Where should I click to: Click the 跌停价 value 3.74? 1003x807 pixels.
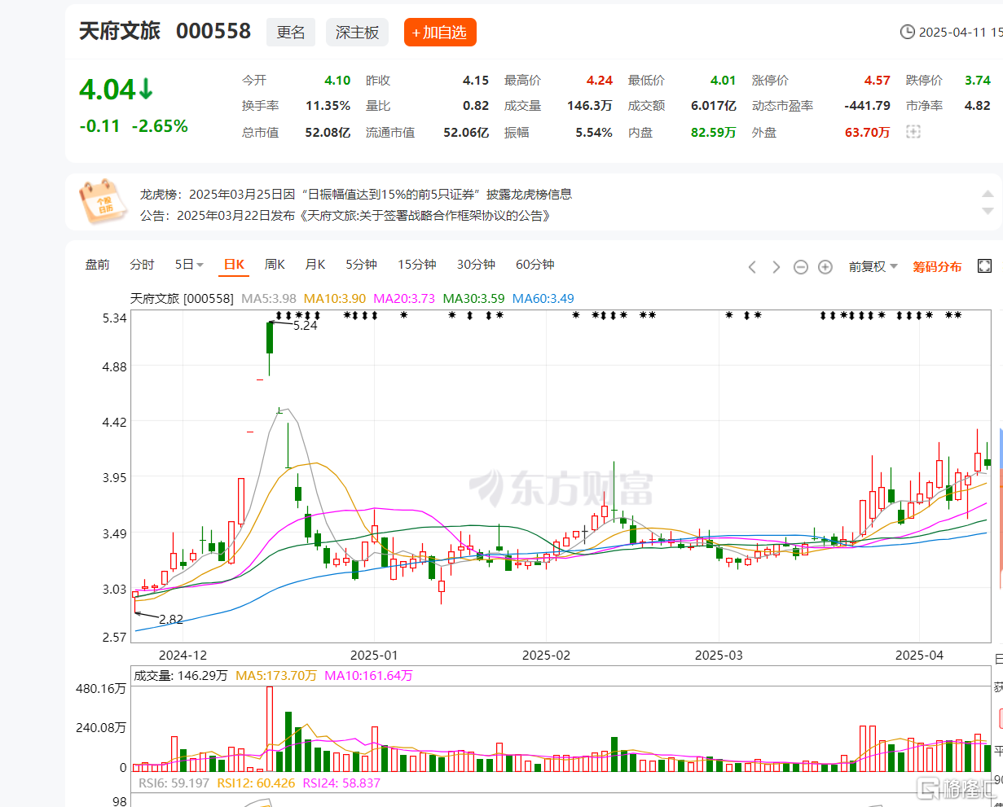coord(978,81)
